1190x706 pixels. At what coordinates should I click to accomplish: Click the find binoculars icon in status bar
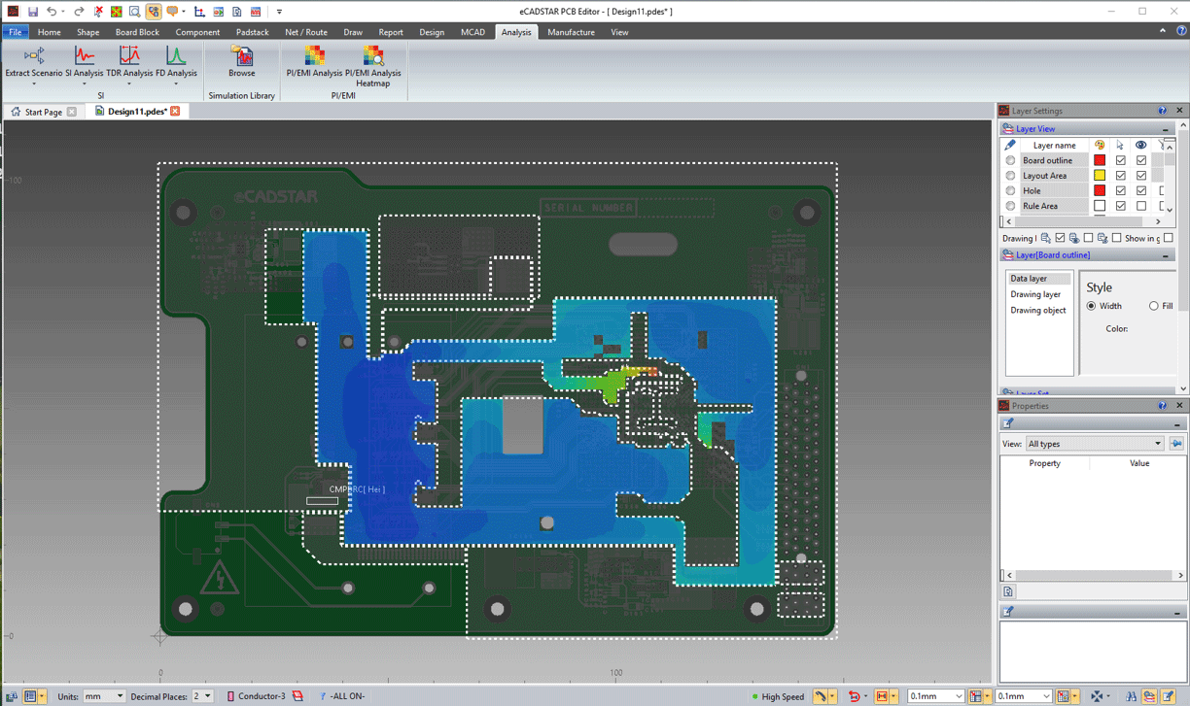coord(1131,696)
